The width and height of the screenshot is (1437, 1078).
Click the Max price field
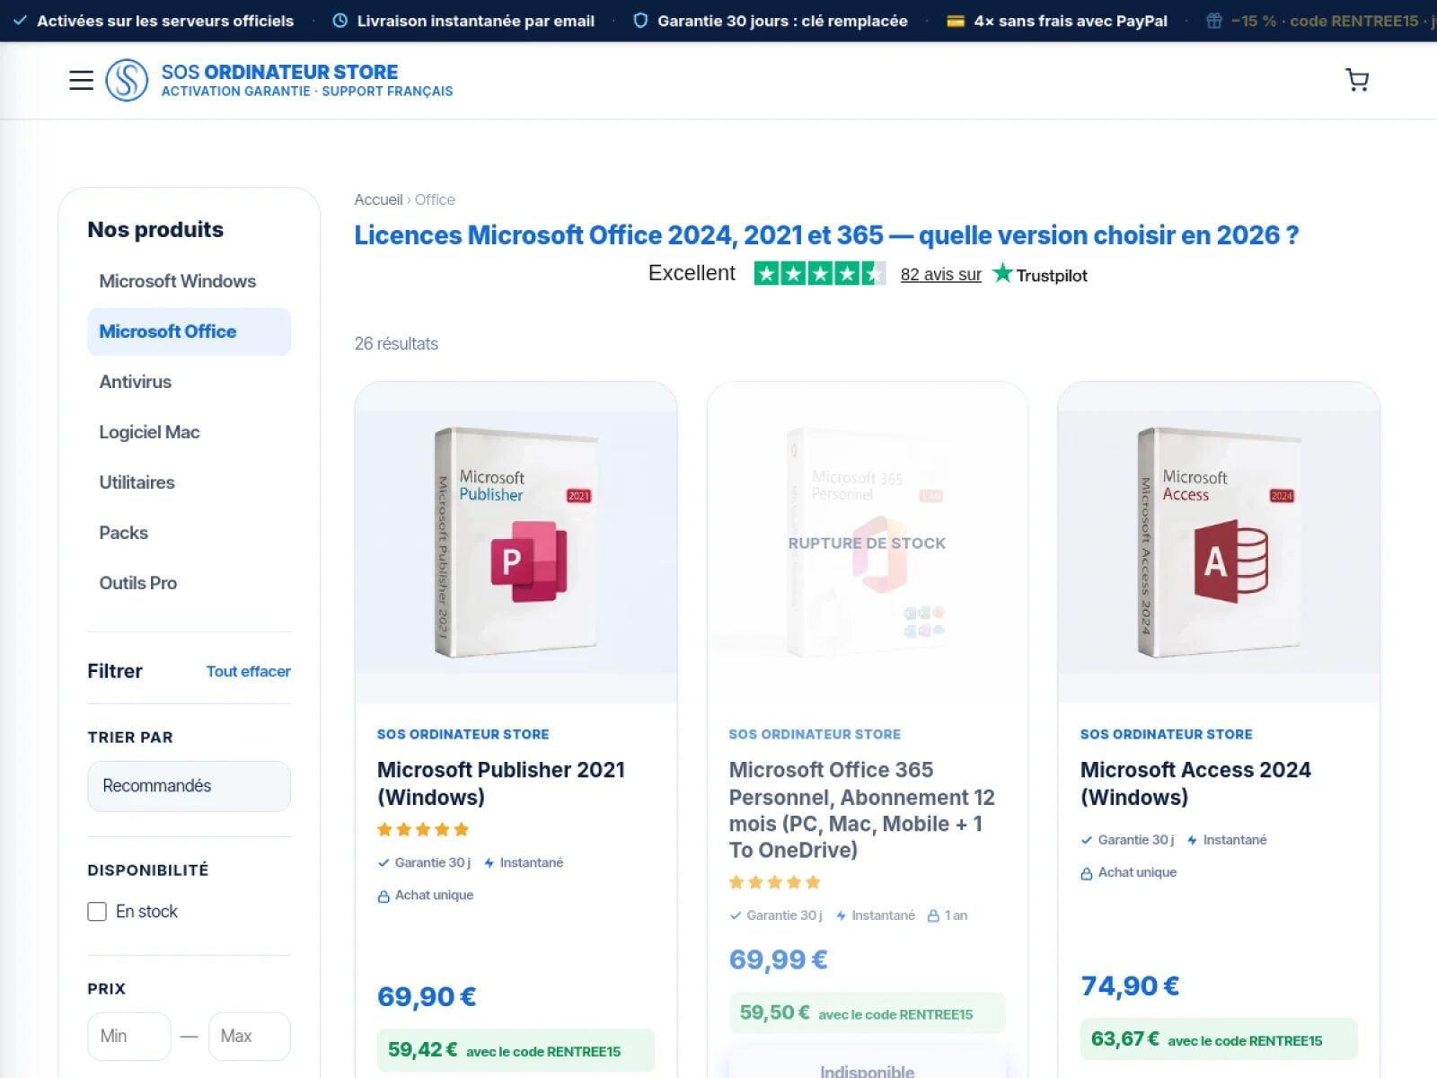pos(249,1036)
